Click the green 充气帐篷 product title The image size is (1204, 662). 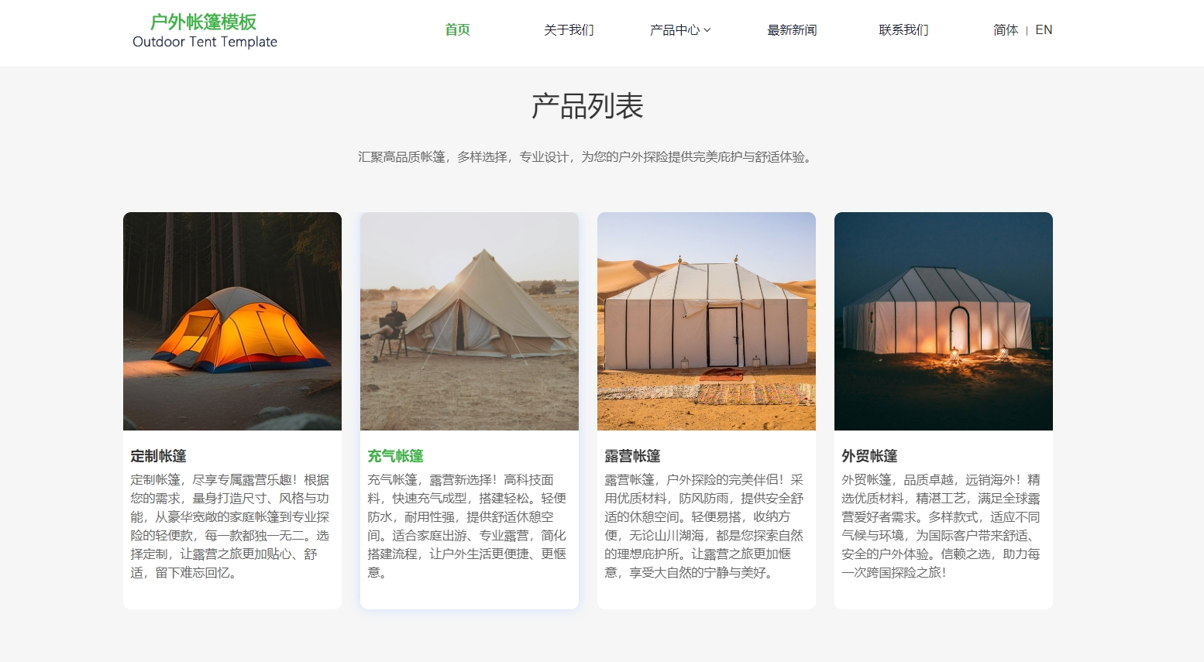(x=395, y=456)
